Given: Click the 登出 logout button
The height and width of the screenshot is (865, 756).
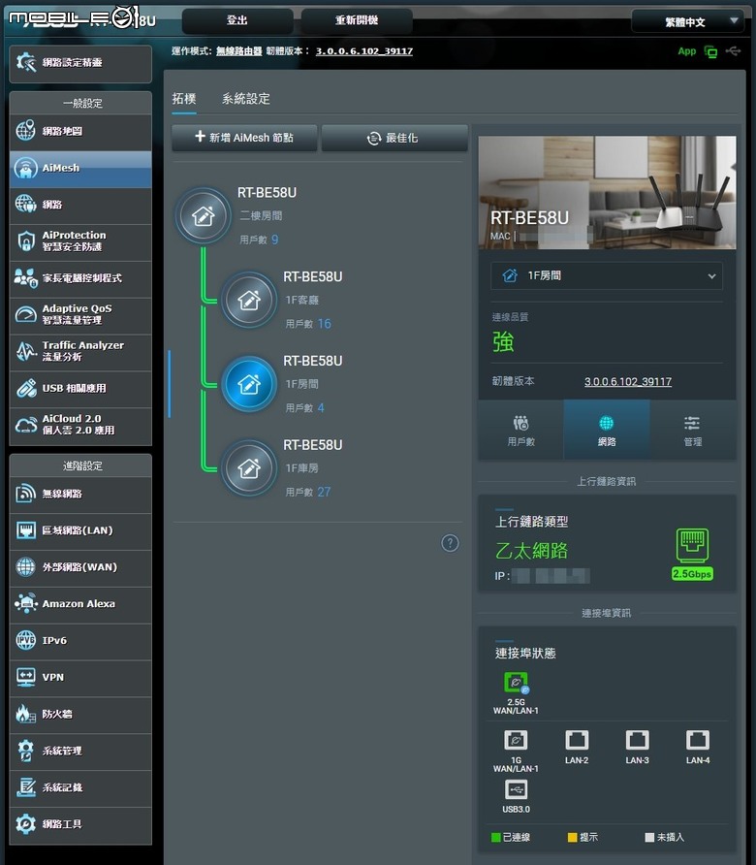Looking at the screenshot, I should click(x=237, y=20).
